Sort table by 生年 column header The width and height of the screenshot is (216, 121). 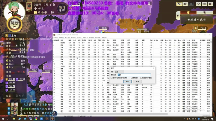point(79,40)
